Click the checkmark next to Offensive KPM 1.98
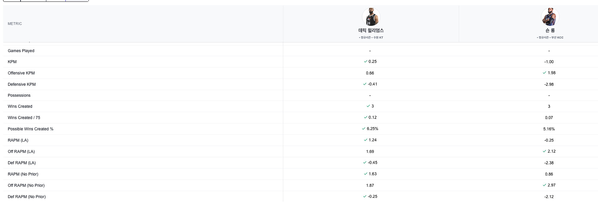Screen dimensions: 598x203 coord(544,73)
